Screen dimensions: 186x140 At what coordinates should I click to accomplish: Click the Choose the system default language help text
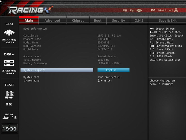pyautogui.click(x=162, y=82)
